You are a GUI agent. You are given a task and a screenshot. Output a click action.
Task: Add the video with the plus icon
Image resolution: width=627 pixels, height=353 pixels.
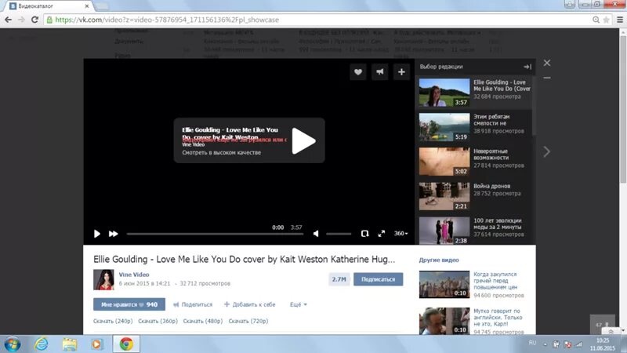coord(401,72)
